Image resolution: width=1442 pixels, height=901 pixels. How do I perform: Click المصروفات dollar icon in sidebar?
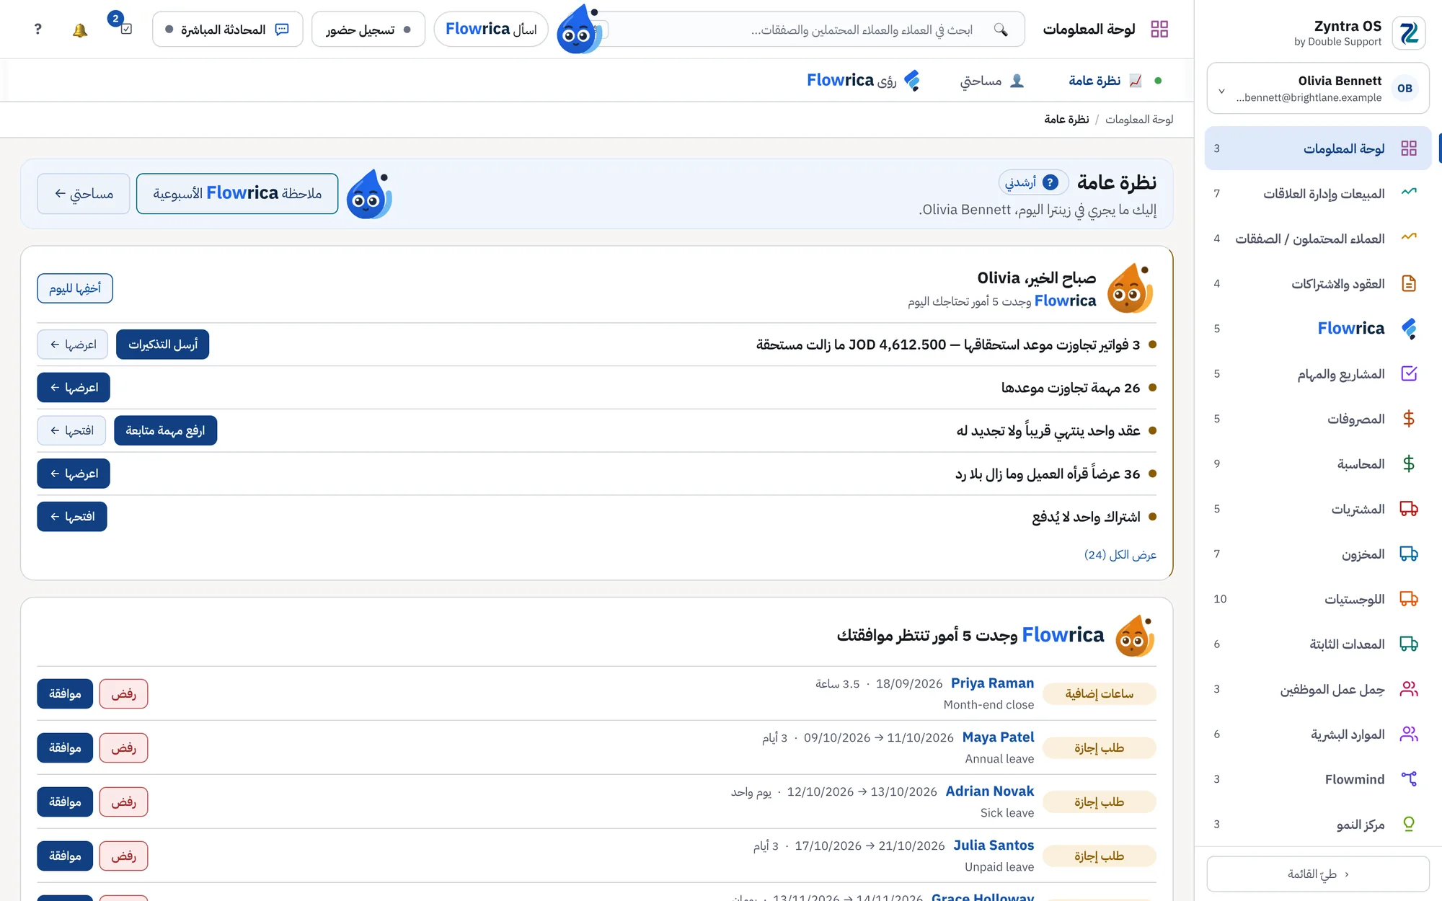point(1409,419)
